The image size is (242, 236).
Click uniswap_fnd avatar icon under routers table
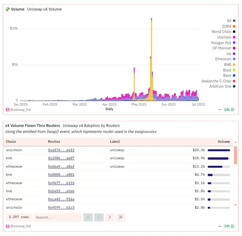(8, 226)
